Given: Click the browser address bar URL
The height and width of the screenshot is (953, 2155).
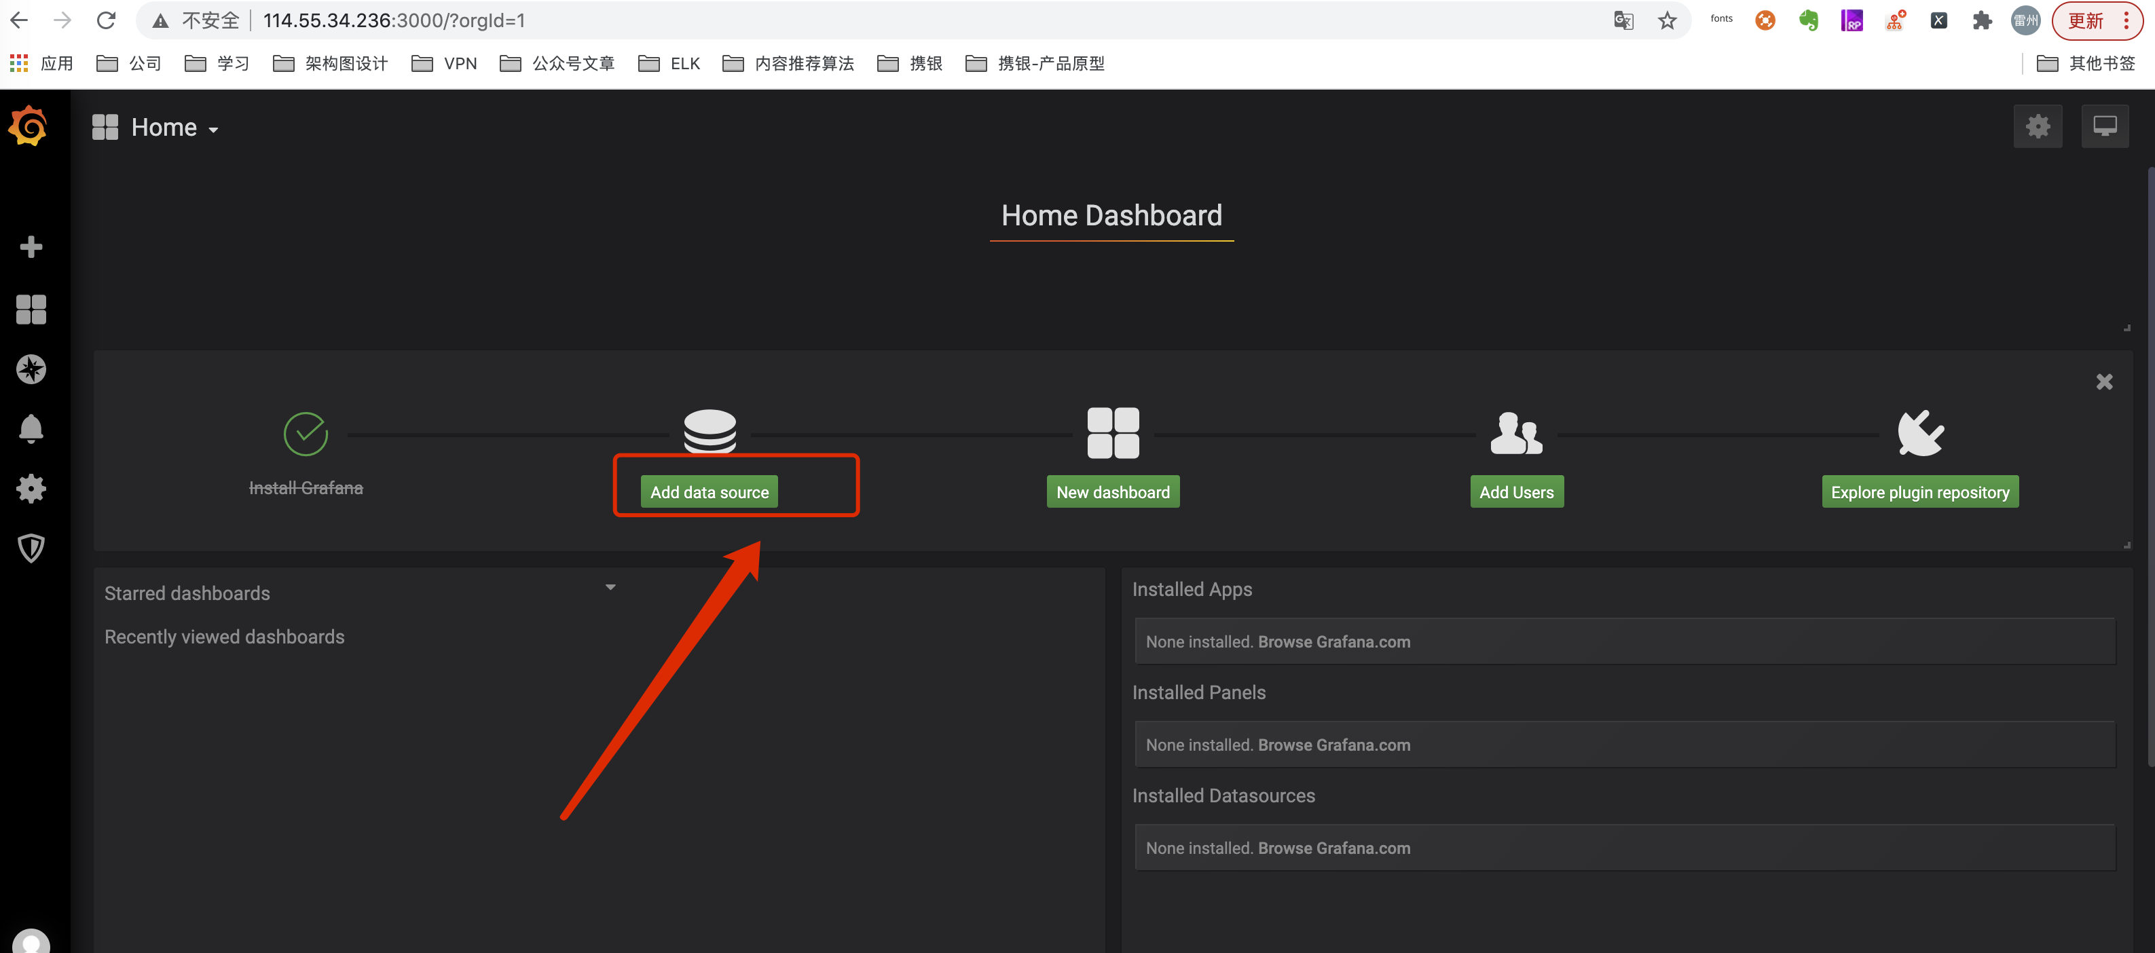Looking at the screenshot, I should (x=393, y=21).
